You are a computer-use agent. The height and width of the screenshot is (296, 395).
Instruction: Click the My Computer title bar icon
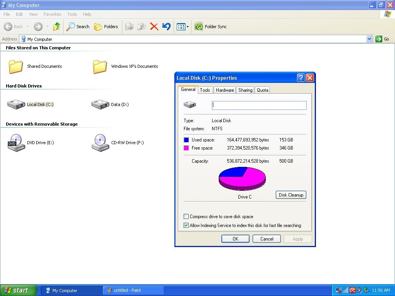pyautogui.click(x=4, y=5)
